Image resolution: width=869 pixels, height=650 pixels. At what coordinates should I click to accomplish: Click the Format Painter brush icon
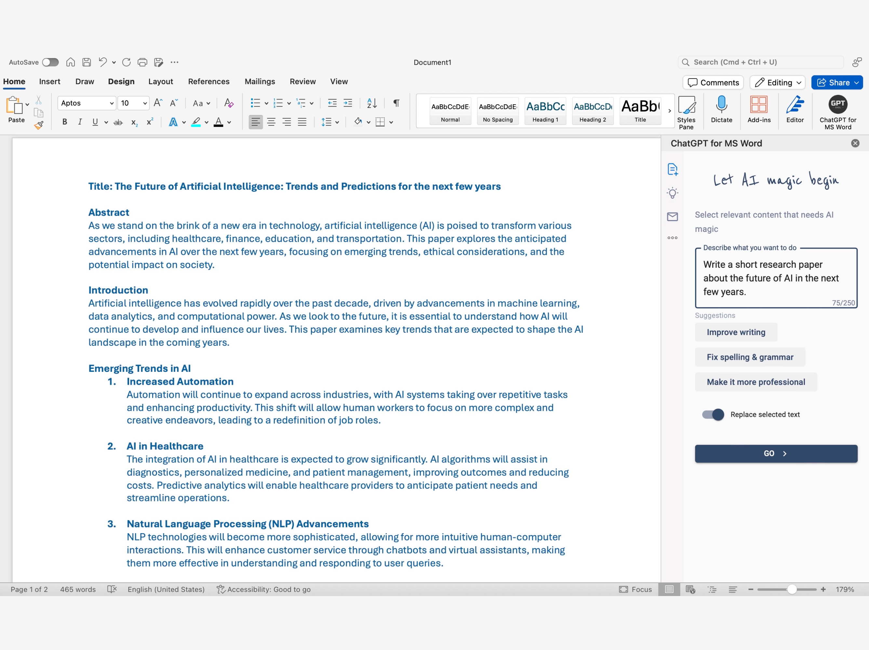coord(38,125)
